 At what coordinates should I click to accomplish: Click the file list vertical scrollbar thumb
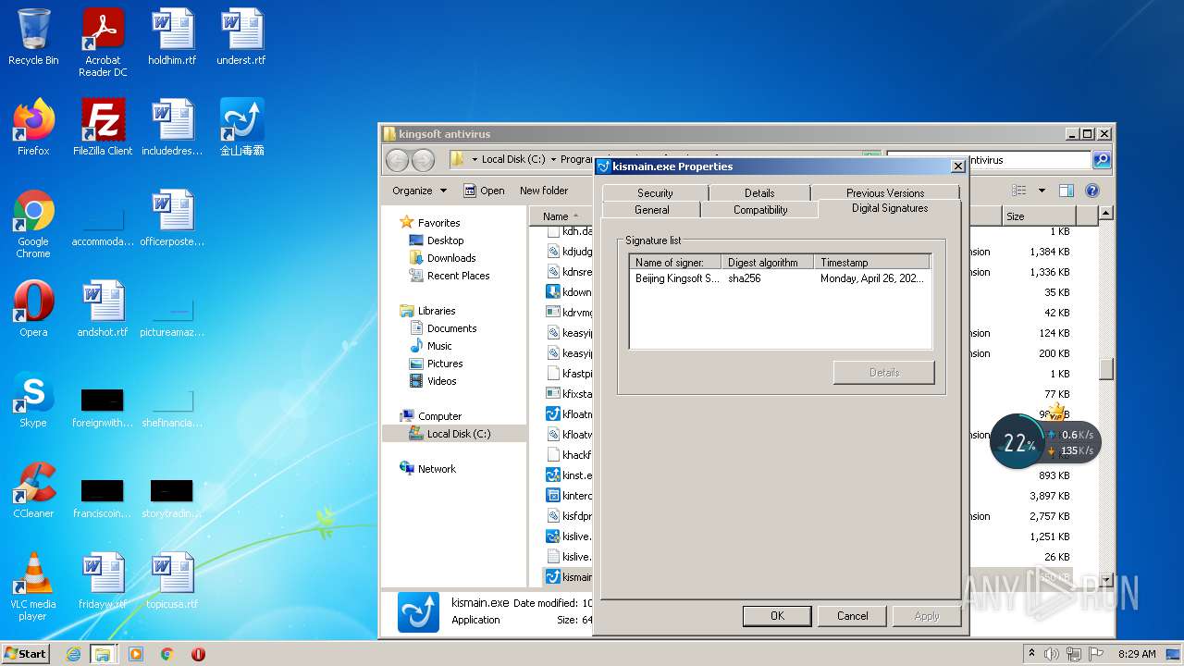tap(1105, 368)
